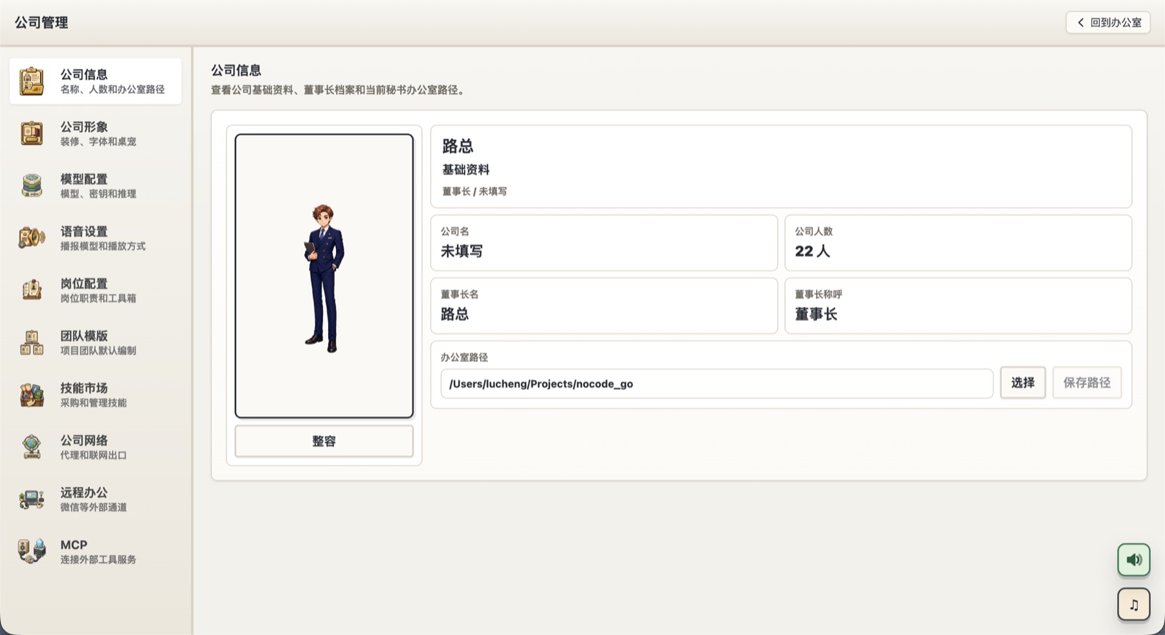This screenshot has width=1165, height=635.
Task: Open the 公司形象 menu item
Action: [x=95, y=133]
